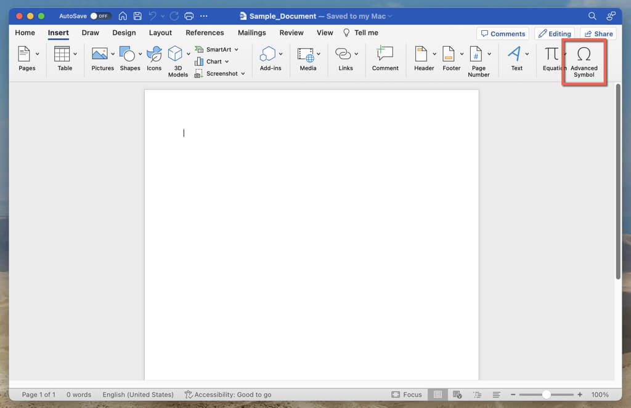Click Tell me search box
631x408 pixels.
tap(360, 33)
